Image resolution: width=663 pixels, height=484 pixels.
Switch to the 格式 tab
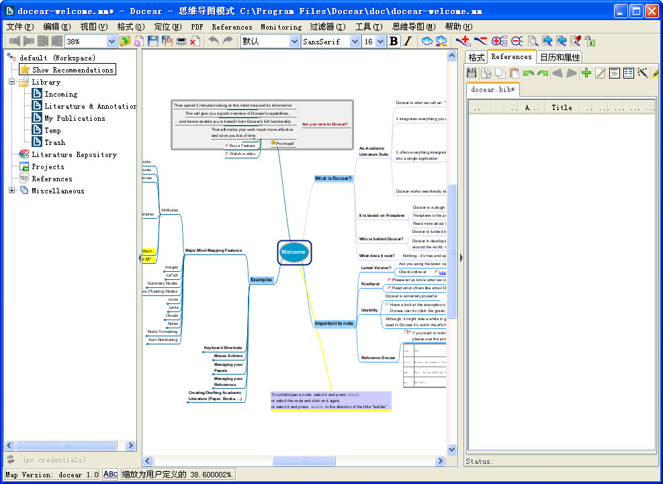click(x=476, y=57)
